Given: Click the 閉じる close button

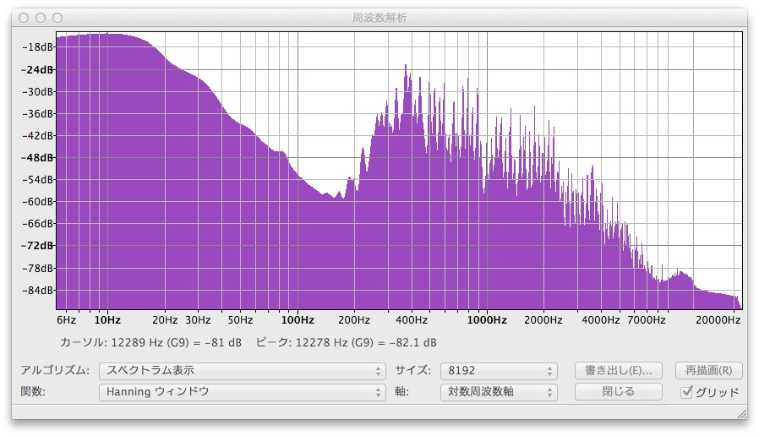Looking at the screenshot, I should coord(618,391).
